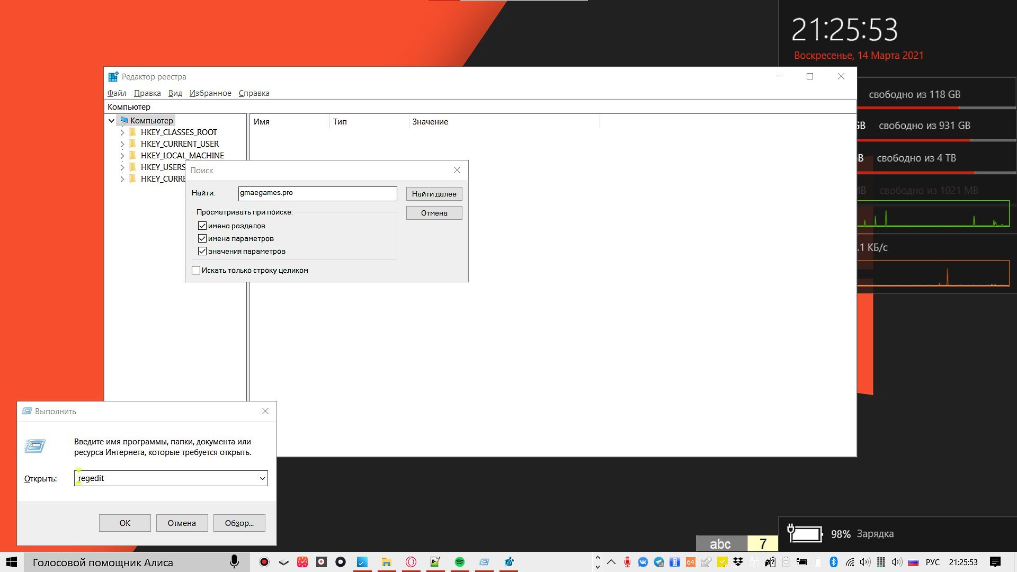Open File Explorer from the taskbar

(x=386, y=562)
